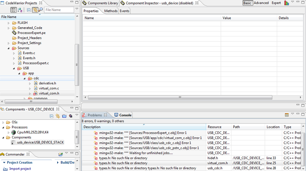Click the Import project link
This screenshot has height=171, width=306.
(x=20, y=169)
